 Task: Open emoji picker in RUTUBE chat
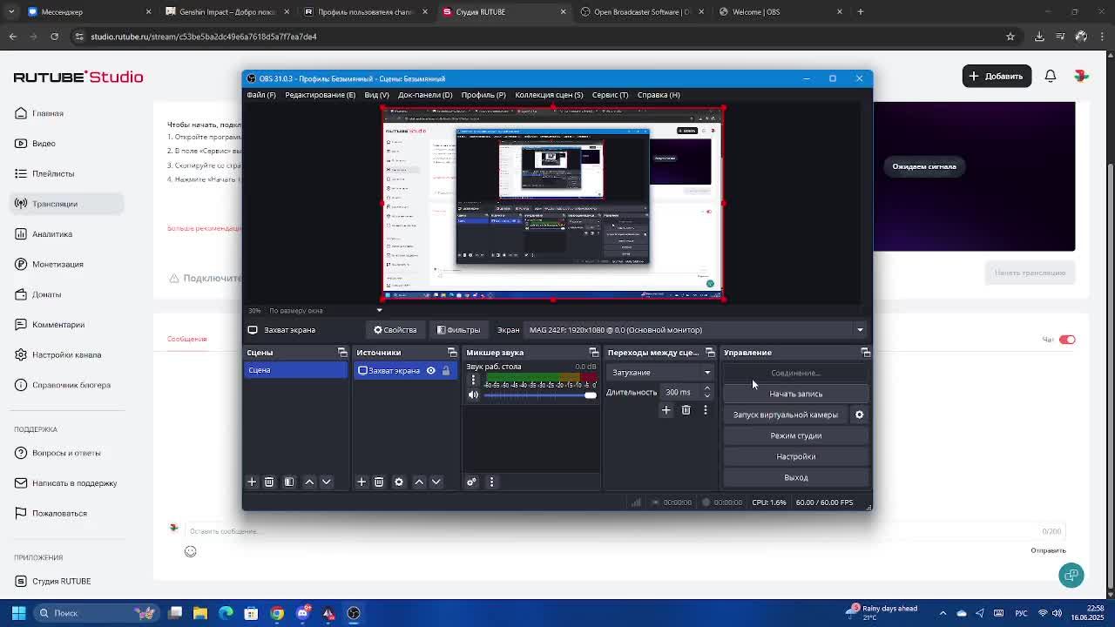click(x=190, y=551)
